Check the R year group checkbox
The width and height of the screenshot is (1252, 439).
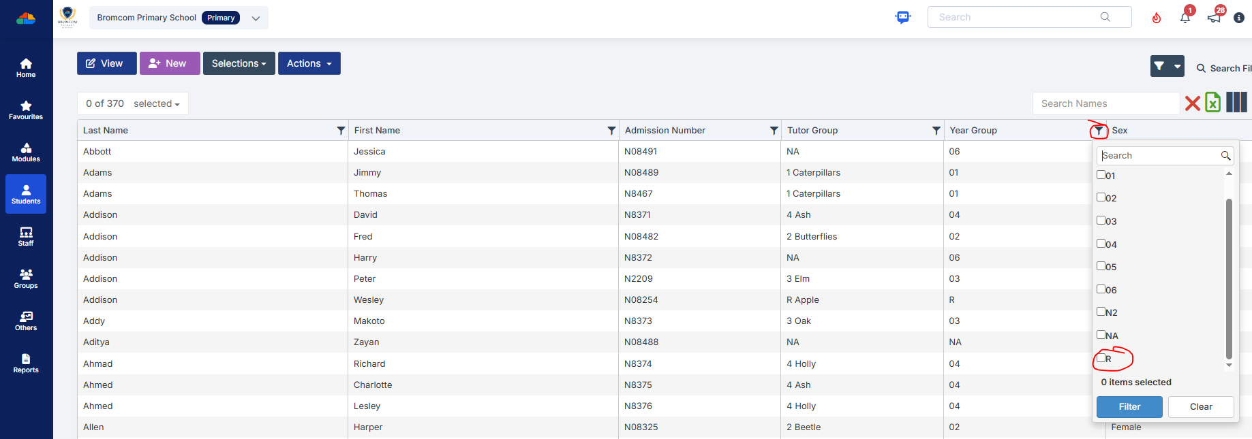(1101, 358)
